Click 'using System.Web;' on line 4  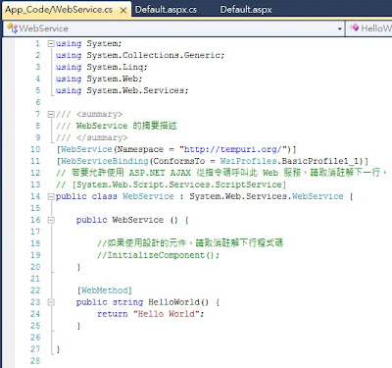(x=99, y=79)
